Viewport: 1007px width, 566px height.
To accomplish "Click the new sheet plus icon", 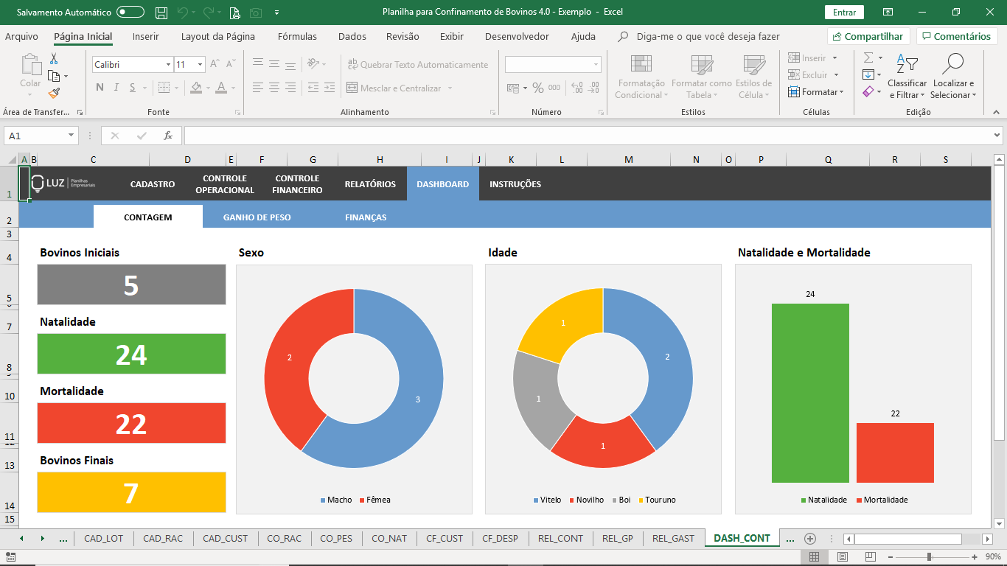I will (x=810, y=539).
